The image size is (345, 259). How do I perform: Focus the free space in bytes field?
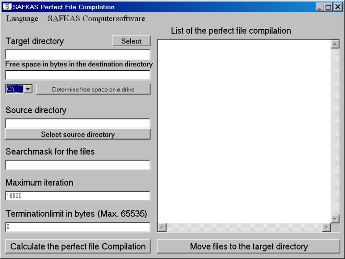tap(77, 75)
